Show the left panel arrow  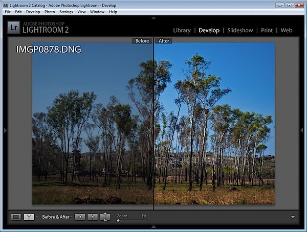click(x=5, y=130)
